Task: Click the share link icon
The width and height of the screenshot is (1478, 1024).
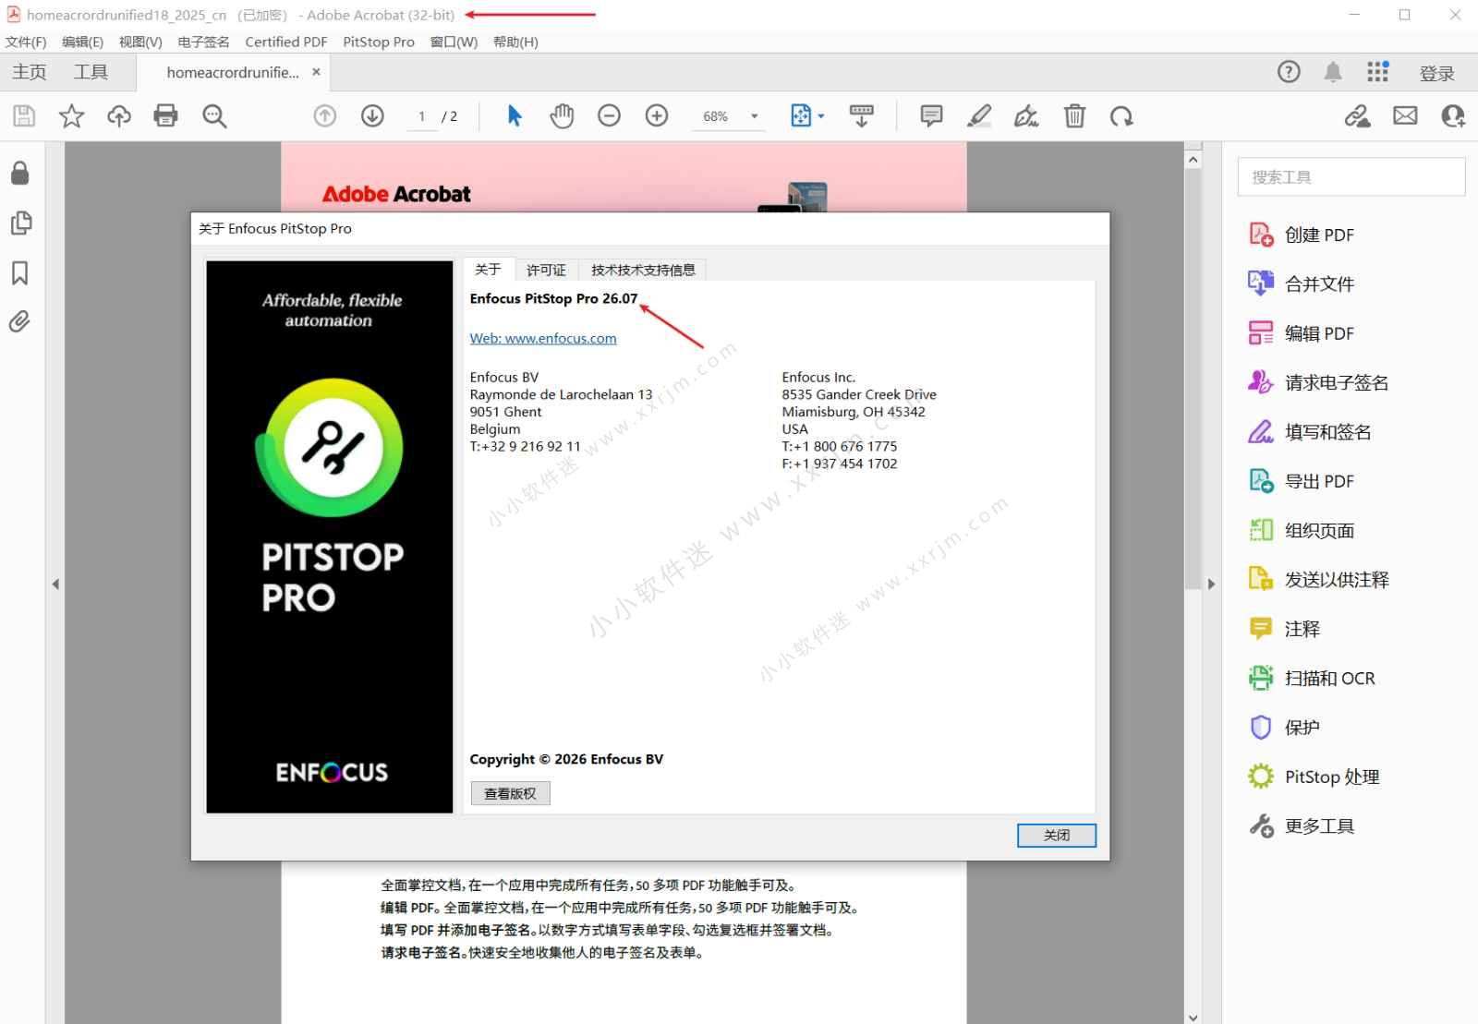Action: (1357, 115)
